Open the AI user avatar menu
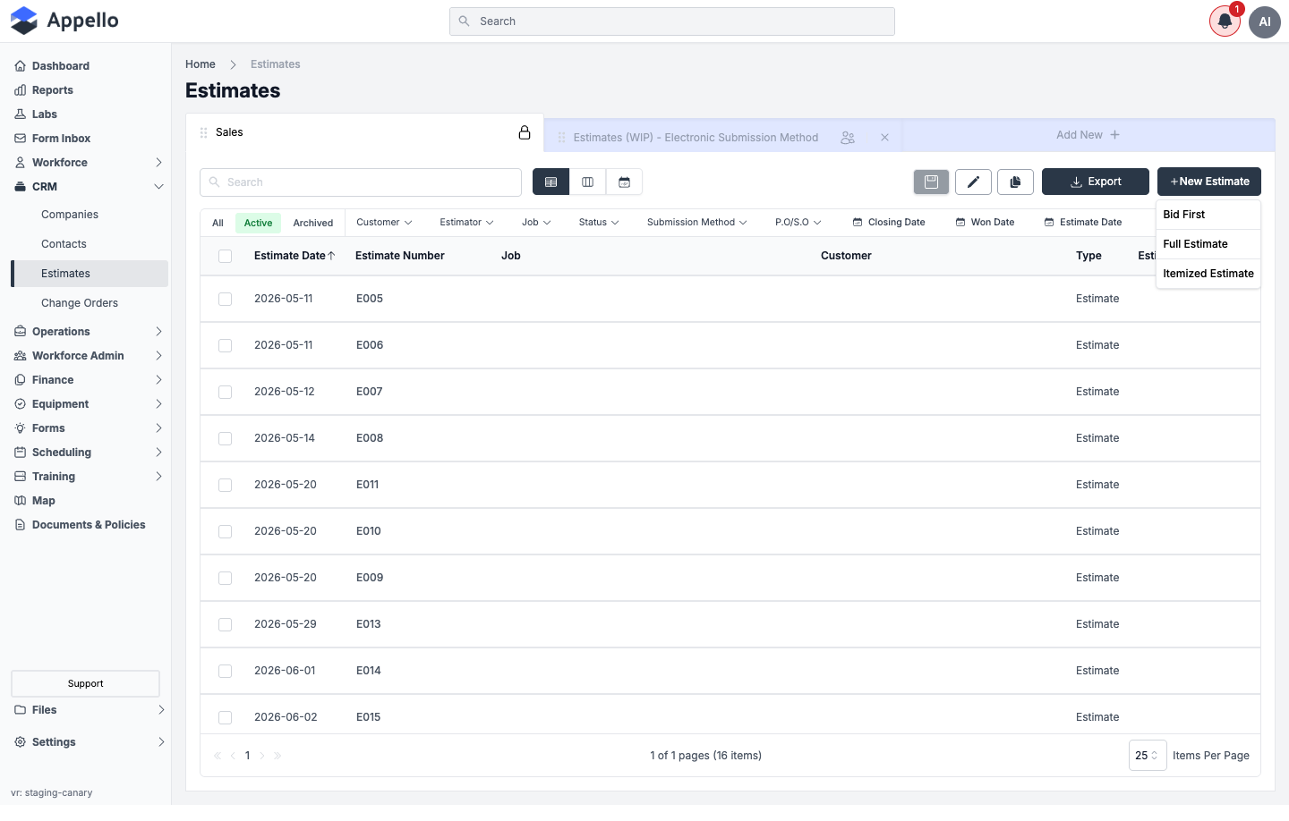This screenshot has width=1289, height=821. tap(1265, 21)
